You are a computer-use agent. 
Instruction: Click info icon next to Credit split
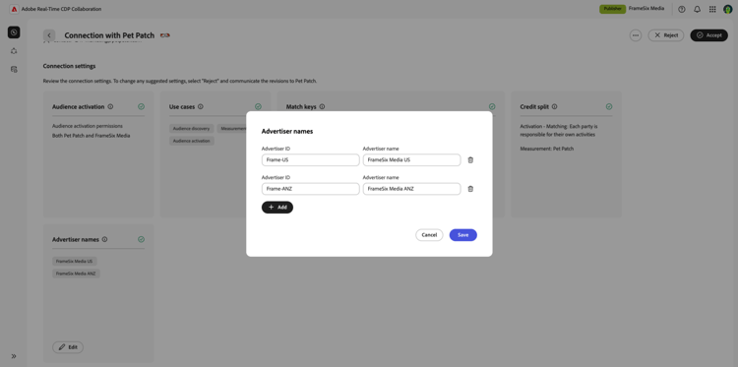coord(554,107)
